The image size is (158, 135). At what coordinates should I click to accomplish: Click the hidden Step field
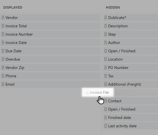(131, 34)
